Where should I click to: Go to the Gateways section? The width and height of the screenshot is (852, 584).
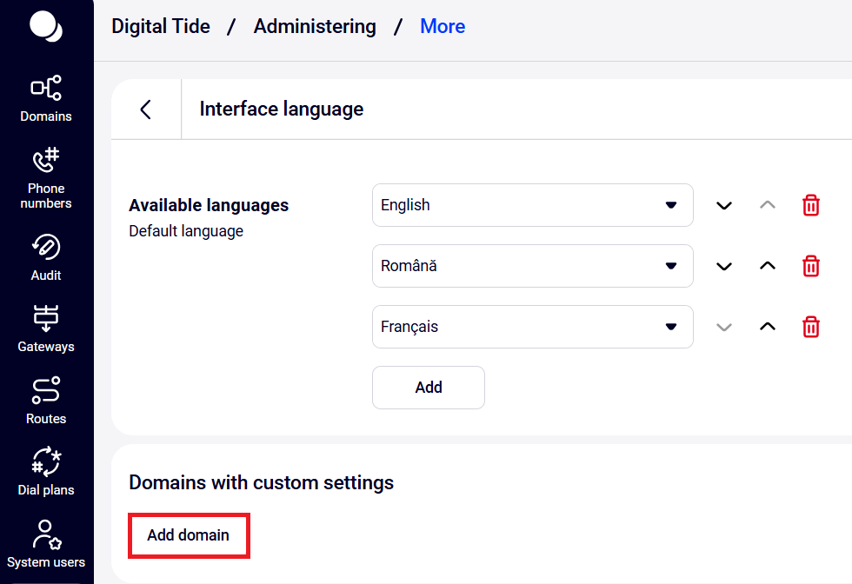(x=46, y=328)
